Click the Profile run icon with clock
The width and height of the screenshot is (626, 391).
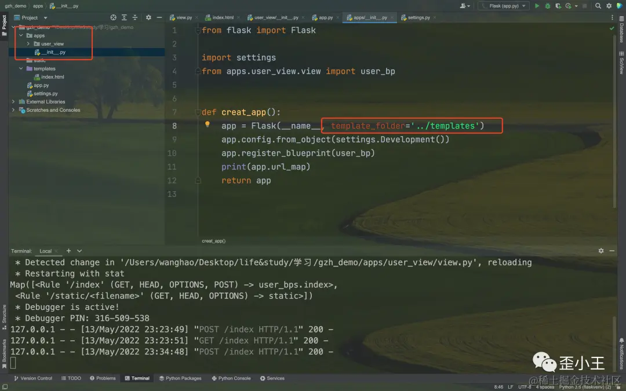568,6
